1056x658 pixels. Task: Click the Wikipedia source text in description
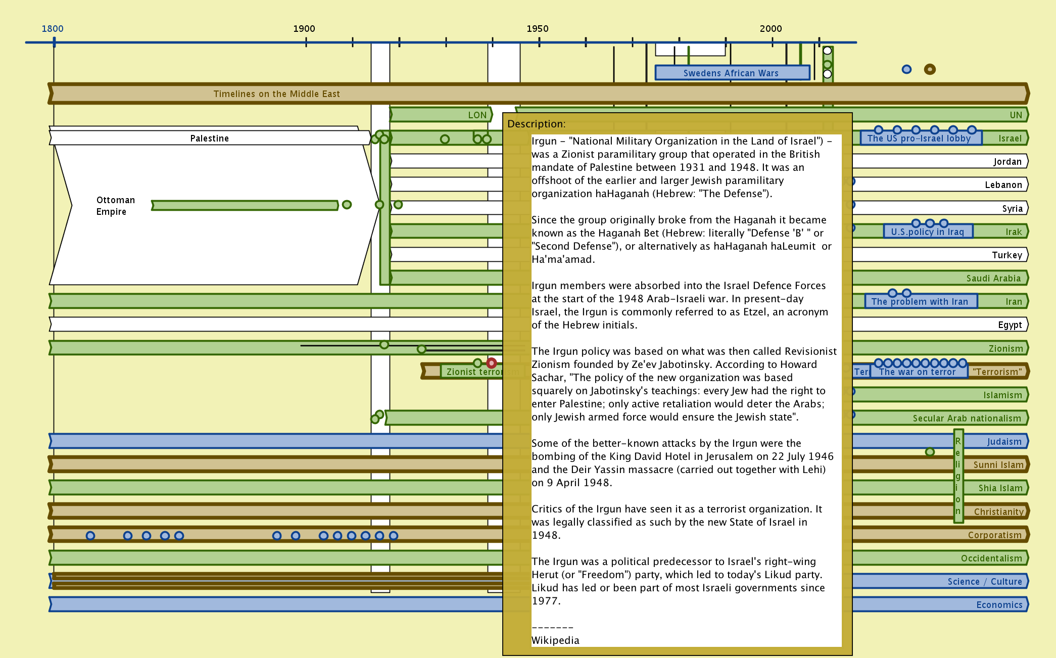click(x=555, y=640)
